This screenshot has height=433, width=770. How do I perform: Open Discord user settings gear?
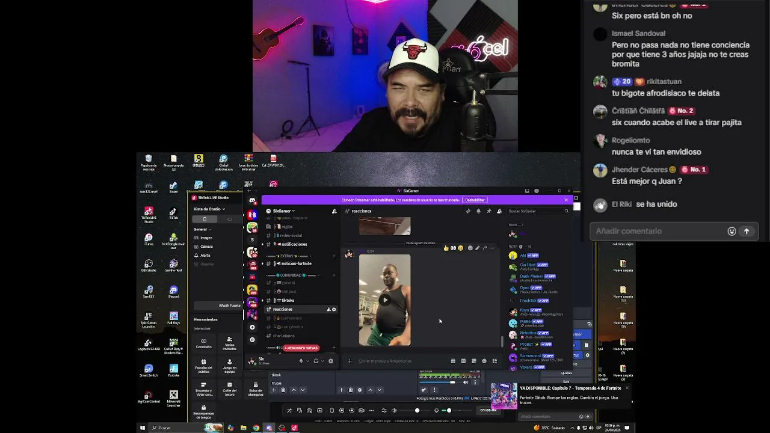(x=330, y=361)
